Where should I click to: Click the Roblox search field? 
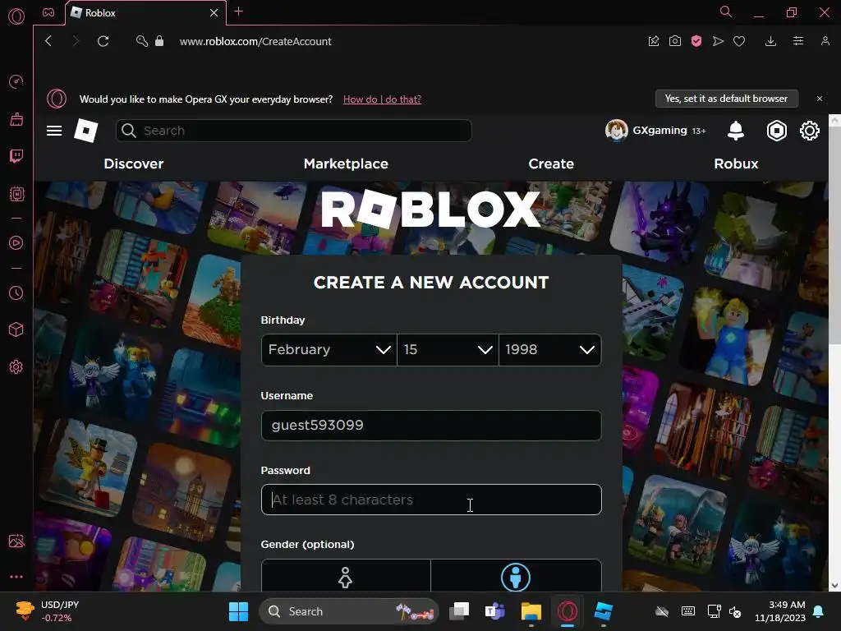(293, 131)
